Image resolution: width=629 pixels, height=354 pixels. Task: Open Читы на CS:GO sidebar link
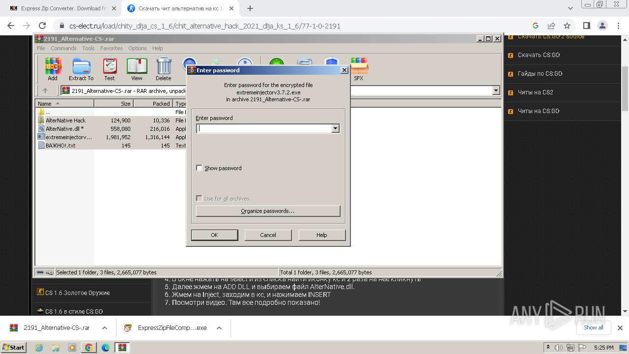point(539,111)
